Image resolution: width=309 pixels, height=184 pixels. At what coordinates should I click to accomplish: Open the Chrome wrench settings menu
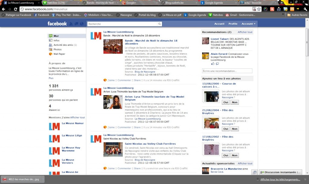[x=305, y=9]
